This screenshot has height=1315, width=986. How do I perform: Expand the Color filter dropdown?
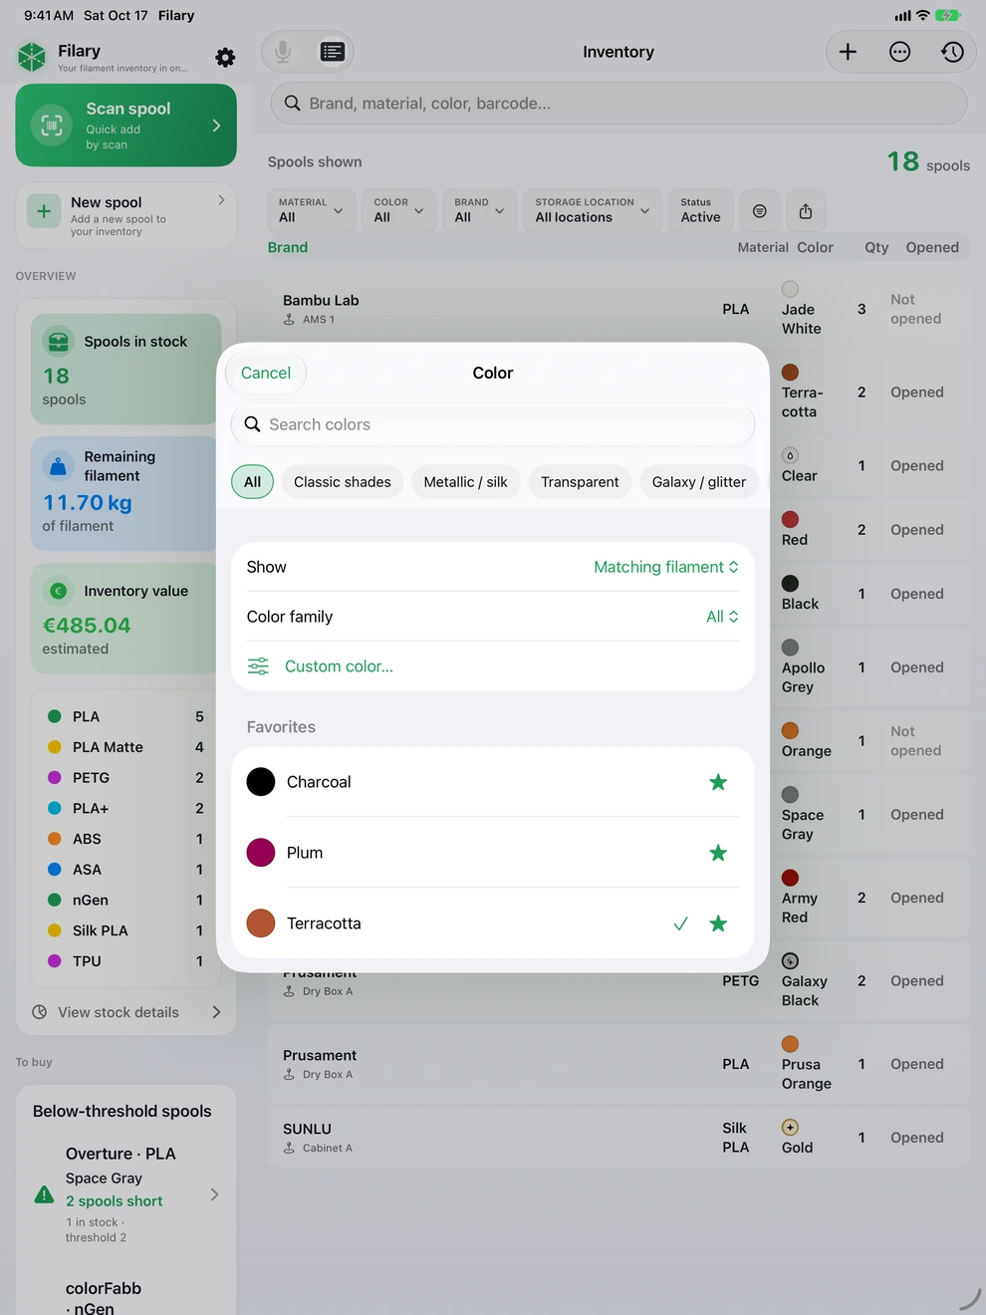(x=399, y=211)
